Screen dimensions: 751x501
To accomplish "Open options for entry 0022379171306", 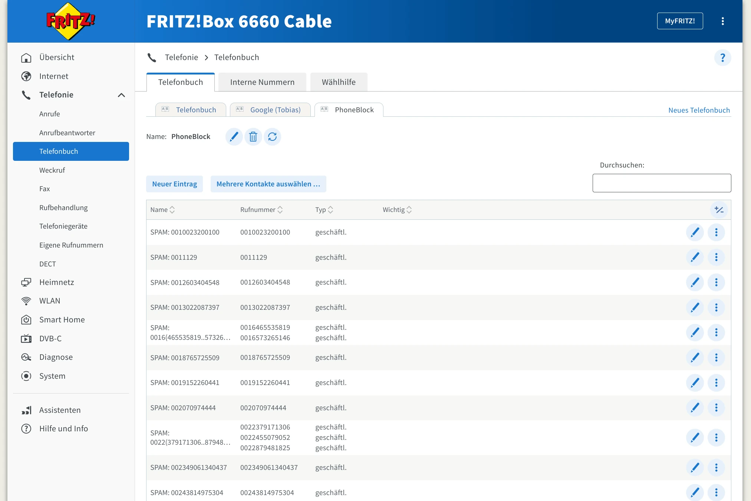I will pos(716,438).
